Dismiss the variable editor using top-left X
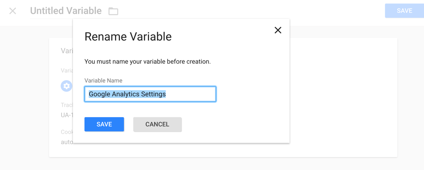The height and width of the screenshot is (170, 424). point(13,11)
